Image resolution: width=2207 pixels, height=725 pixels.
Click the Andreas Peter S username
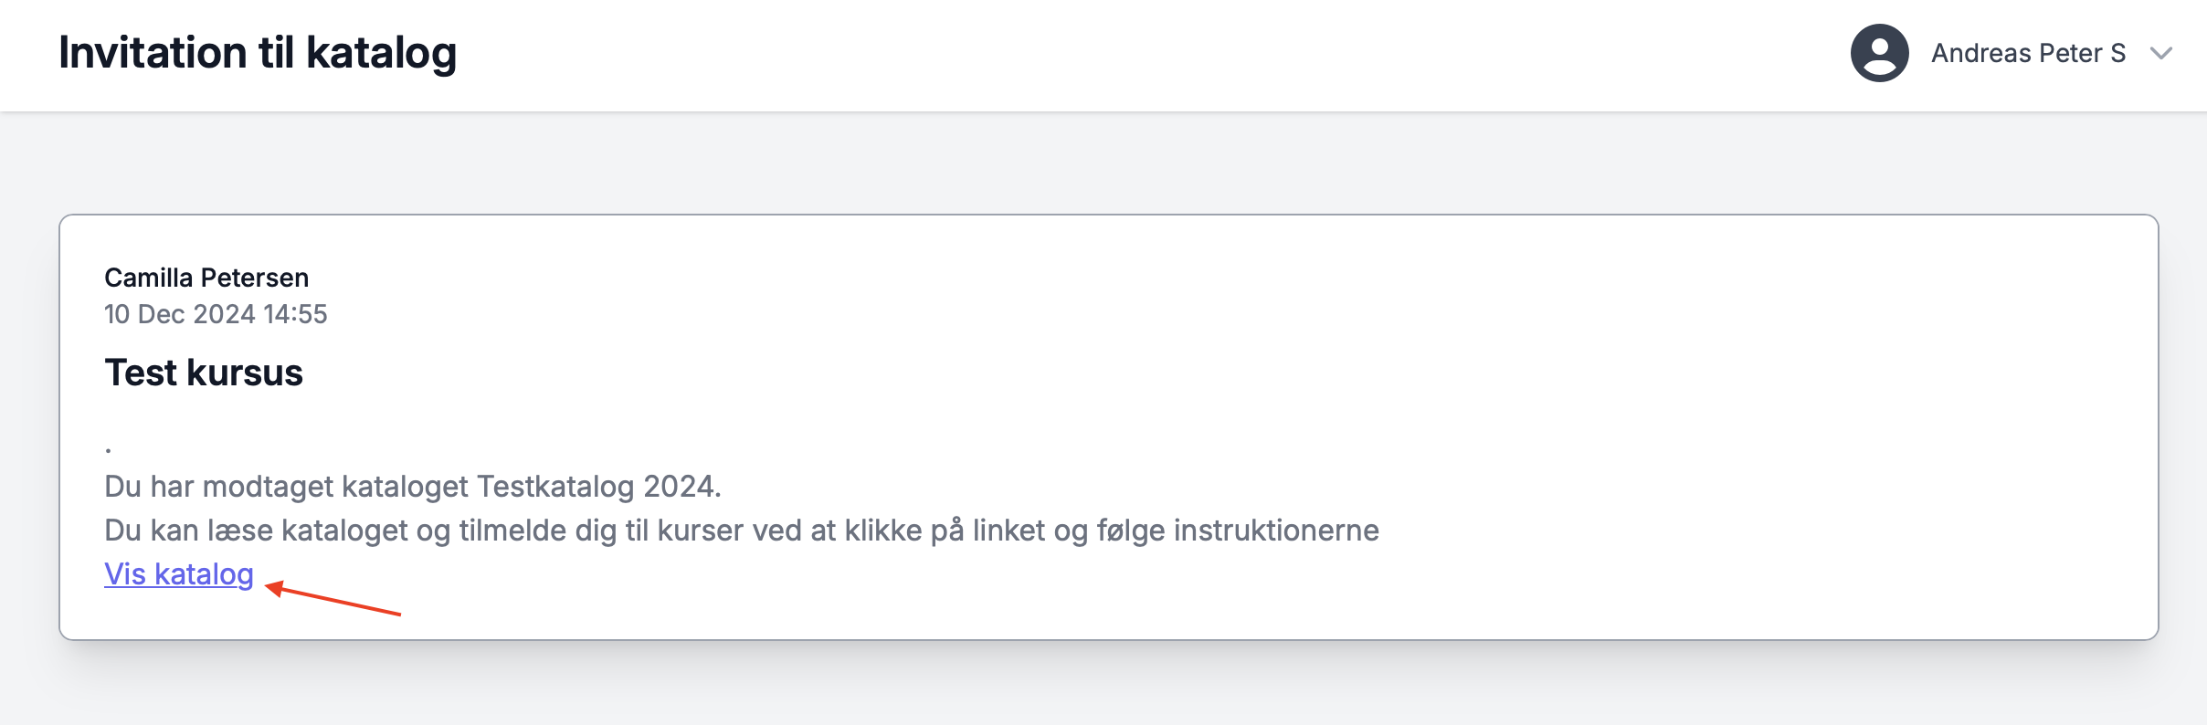coord(2028,53)
